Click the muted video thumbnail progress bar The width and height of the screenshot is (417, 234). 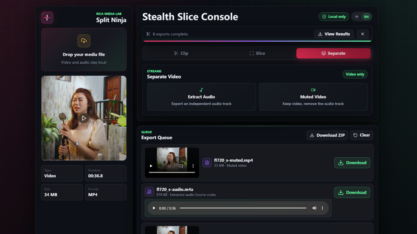pos(172,172)
